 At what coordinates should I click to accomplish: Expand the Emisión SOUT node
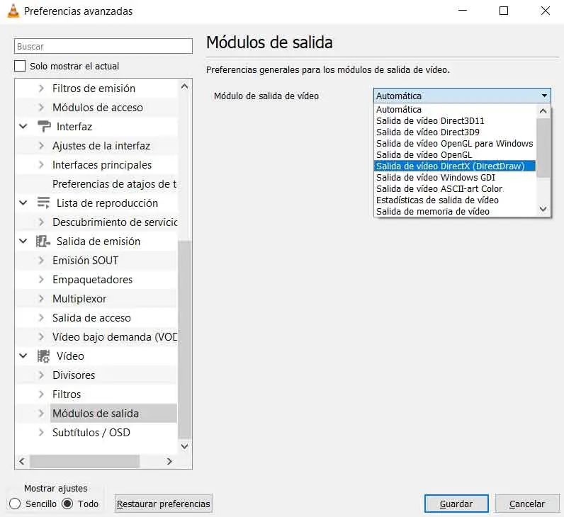[41, 261]
